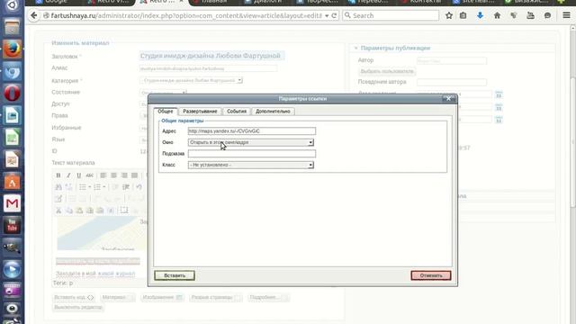This screenshot has width=576, height=324.
Task: Click the Изображение button below editor
Action: [x=162, y=297]
